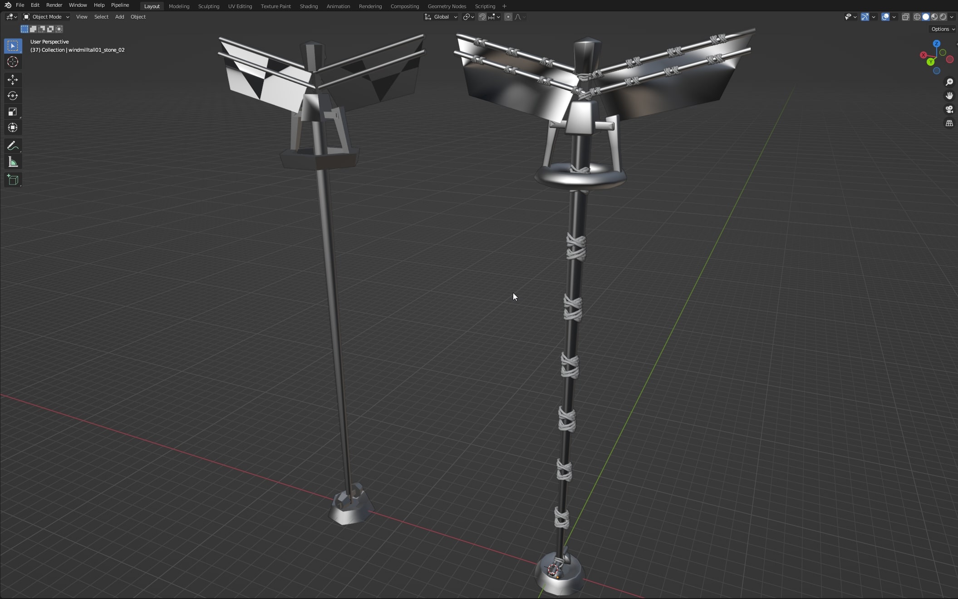Toggle snapping magnet
Image resolution: width=958 pixels, height=599 pixels.
pos(482,17)
